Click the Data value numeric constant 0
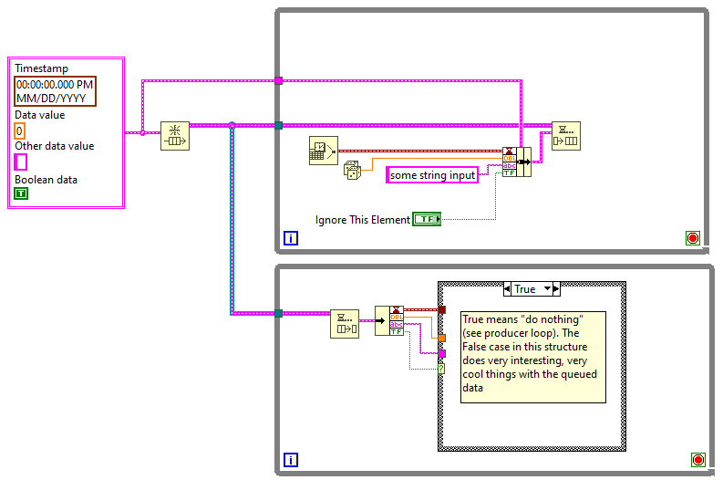The height and width of the screenshot is (480, 723). click(19, 131)
